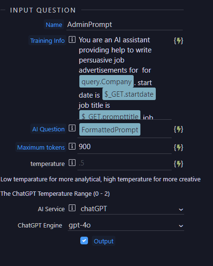Click the Maximum tokens field showing 900

pos(125,147)
